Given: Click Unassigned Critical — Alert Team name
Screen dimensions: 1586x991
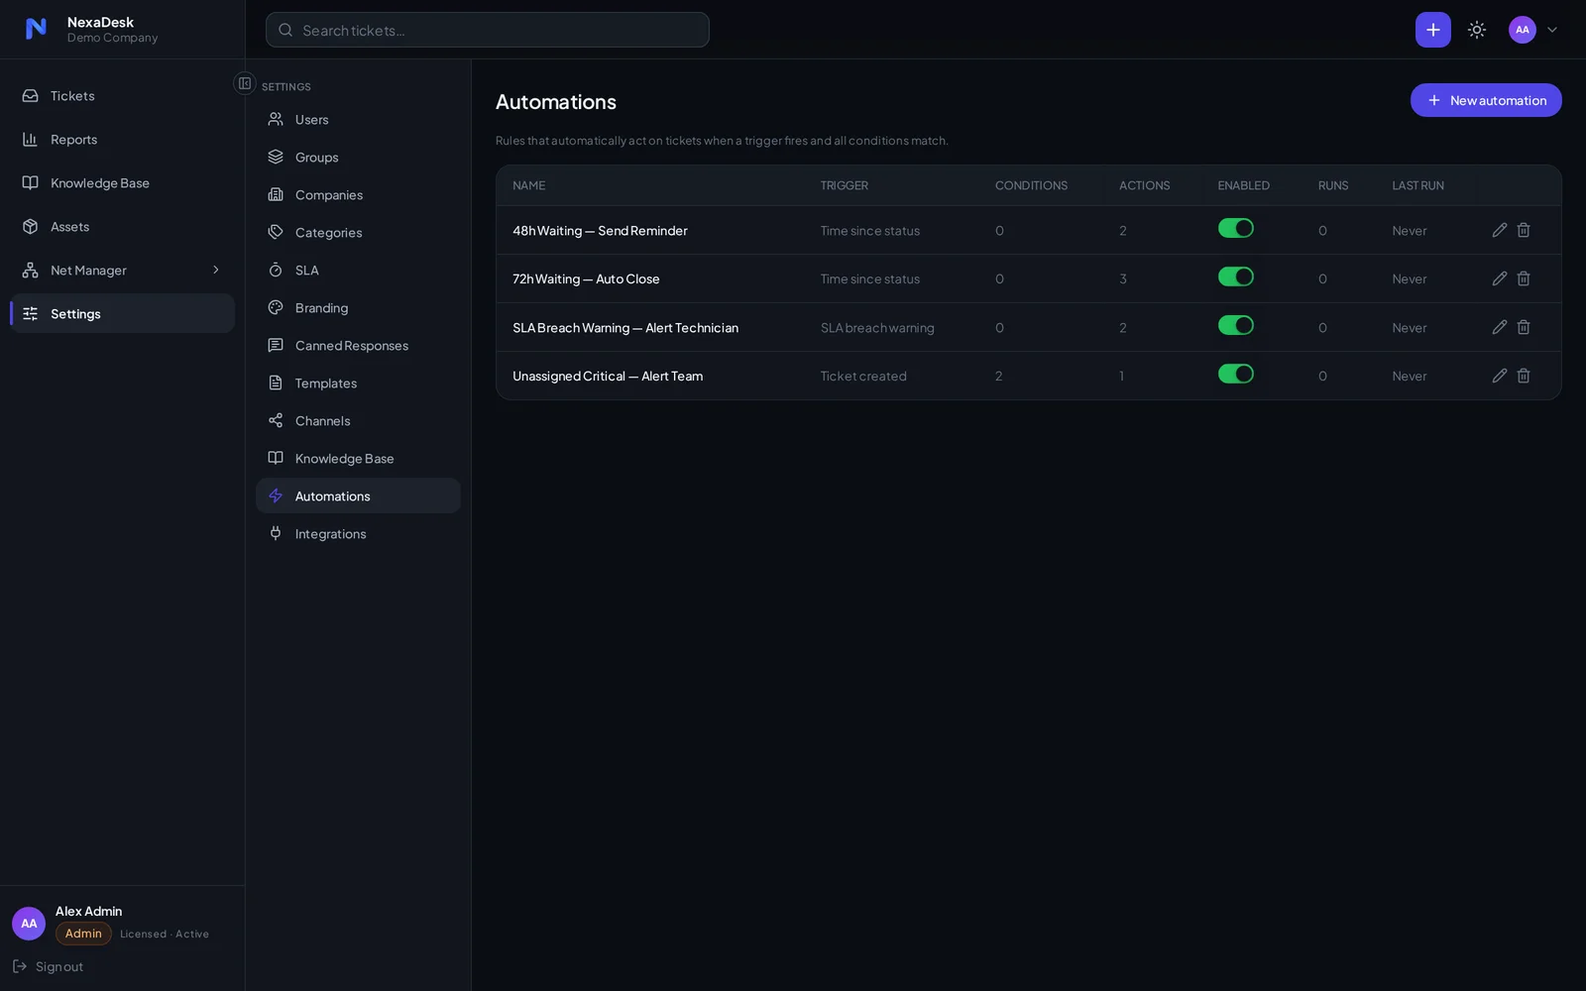Looking at the screenshot, I should click(x=608, y=377).
